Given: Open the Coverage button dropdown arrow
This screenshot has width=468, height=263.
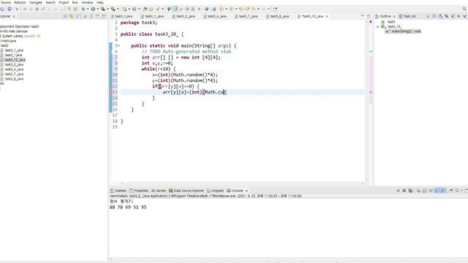Looking at the screenshot, I should pos(107,9).
